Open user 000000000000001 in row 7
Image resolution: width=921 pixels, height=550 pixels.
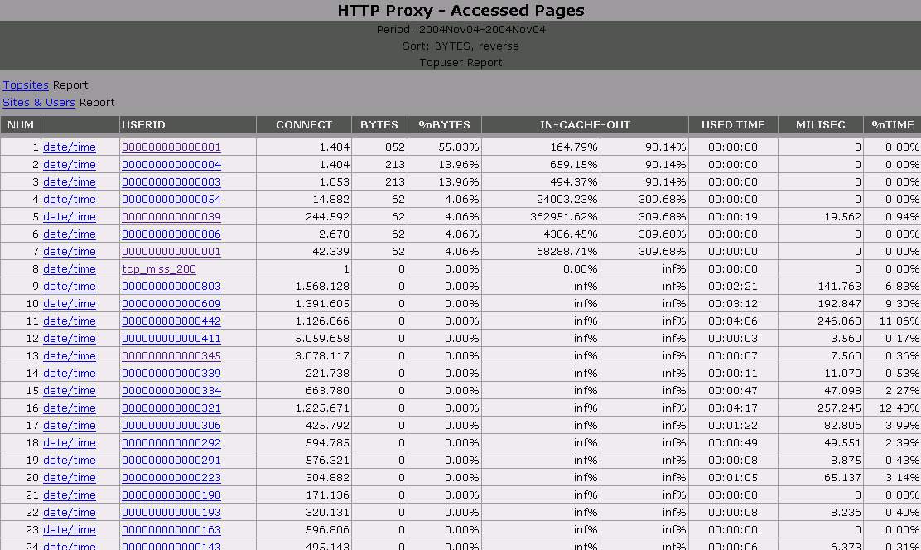[171, 252]
